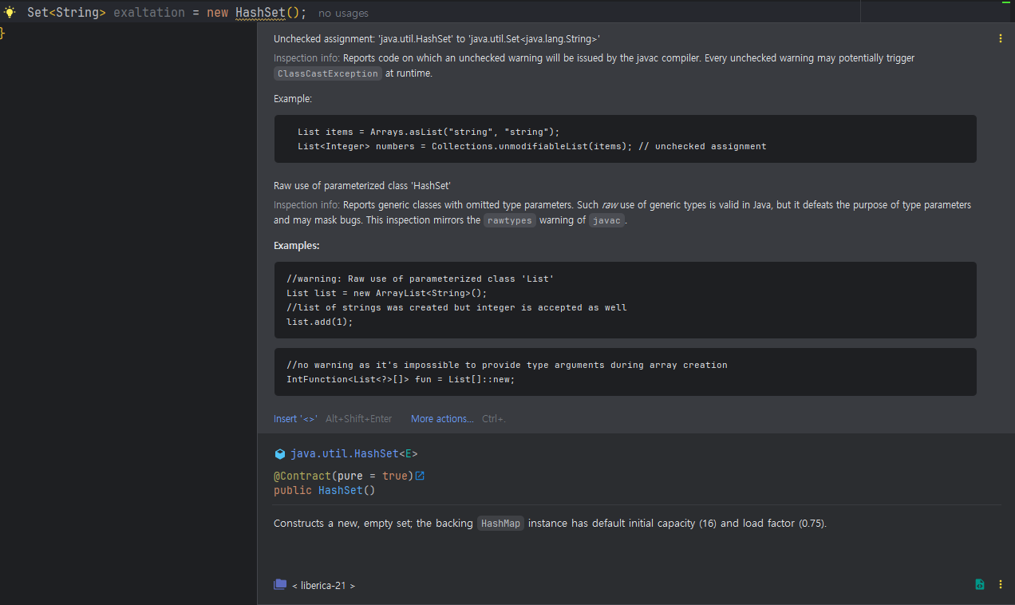Click the blue class icon beside java.util.HashSet
The width and height of the screenshot is (1015, 605).
280,453
